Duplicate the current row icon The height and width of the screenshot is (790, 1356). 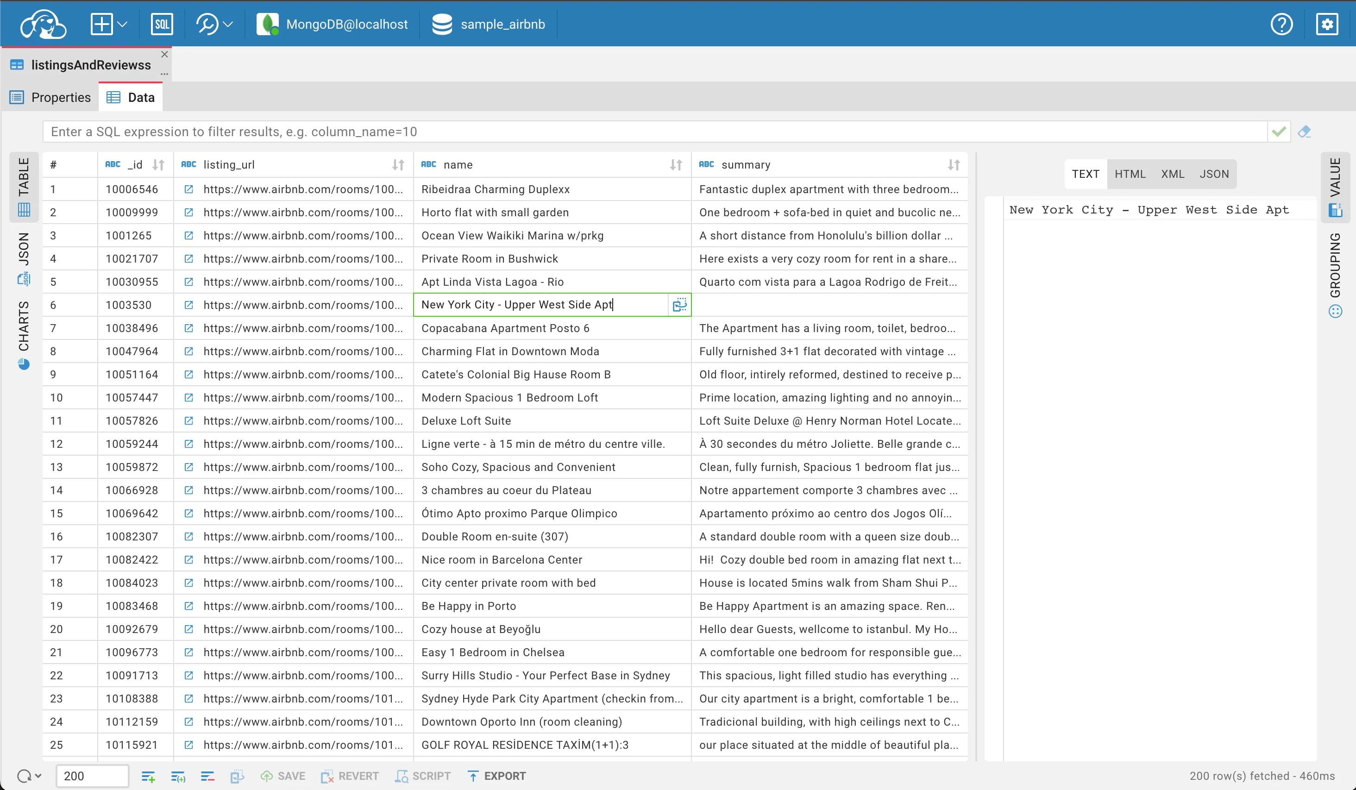178,776
